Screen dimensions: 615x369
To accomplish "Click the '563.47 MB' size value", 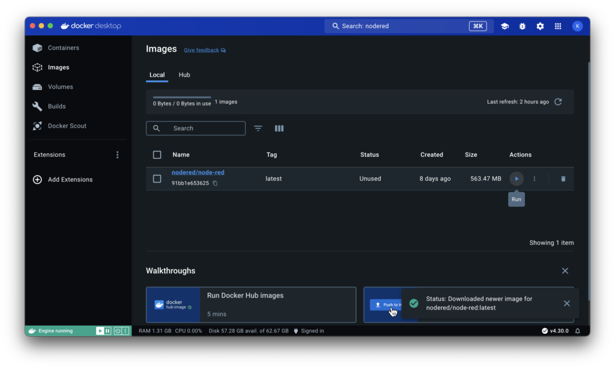I will [485, 179].
